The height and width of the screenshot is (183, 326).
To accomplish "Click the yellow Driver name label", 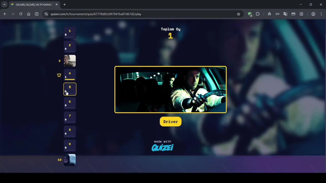I will pyautogui.click(x=170, y=122).
